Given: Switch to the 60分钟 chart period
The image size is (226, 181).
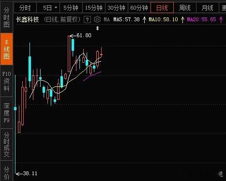Looking at the screenshot, I should tap(139, 8).
